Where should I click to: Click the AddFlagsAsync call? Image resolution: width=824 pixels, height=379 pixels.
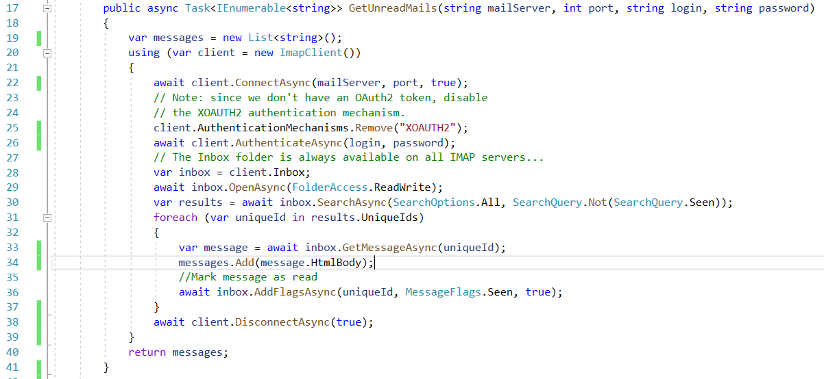click(295, 293)
